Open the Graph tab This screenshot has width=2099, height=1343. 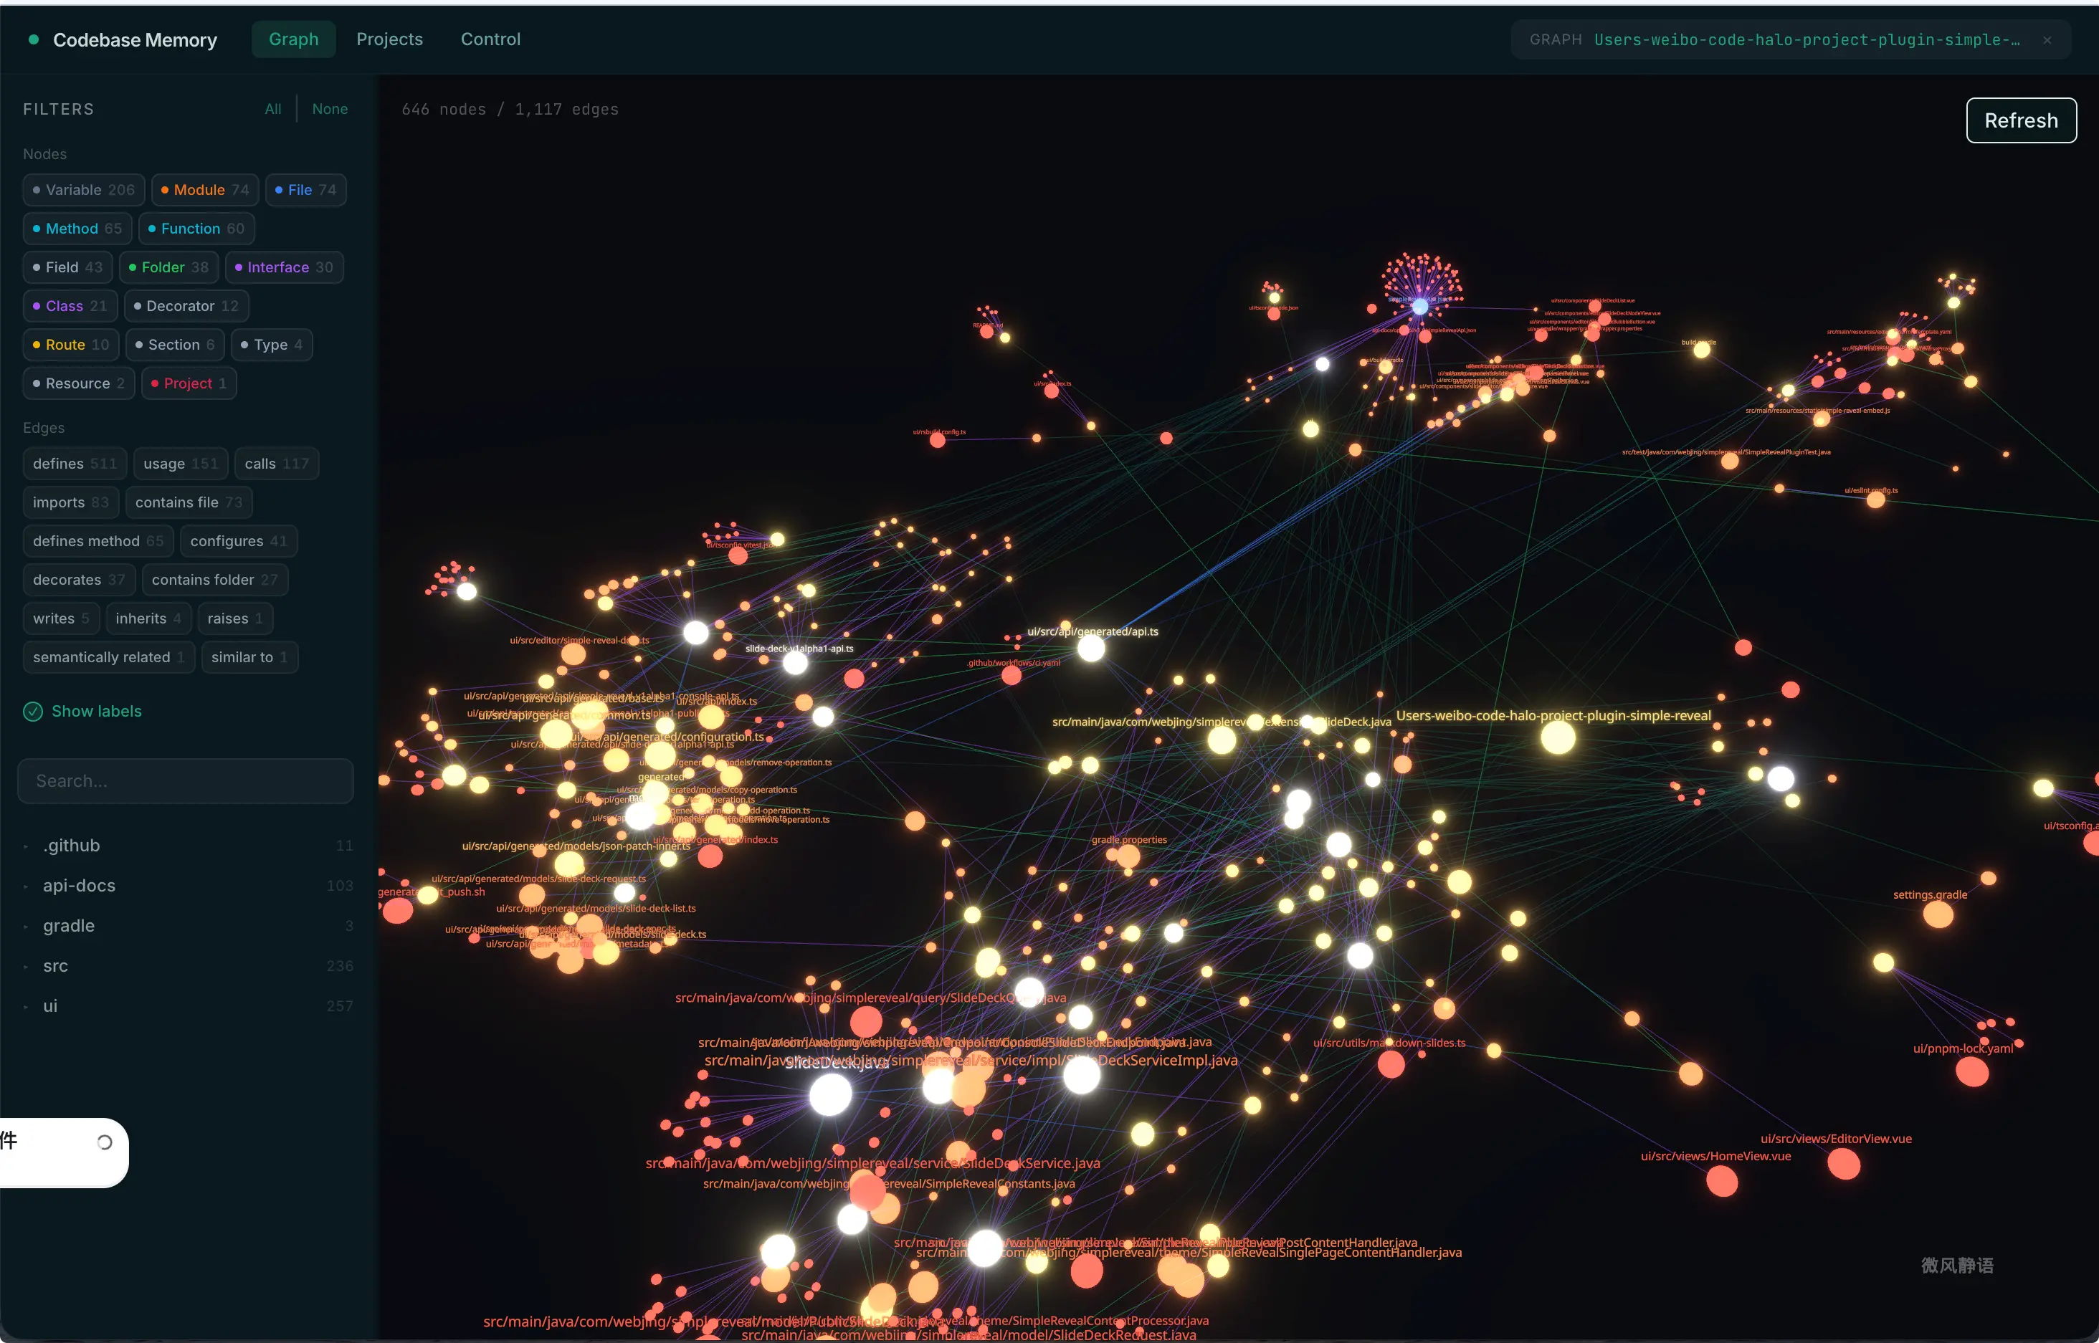tap(293, 39)
